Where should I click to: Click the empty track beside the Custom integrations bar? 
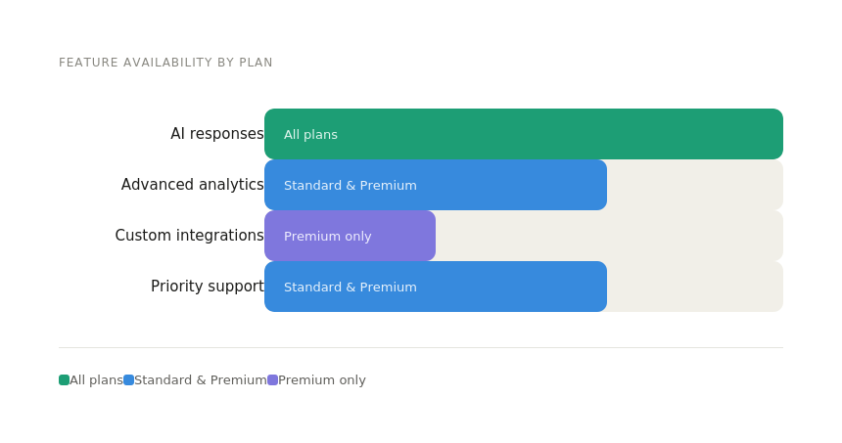point(609,236)
